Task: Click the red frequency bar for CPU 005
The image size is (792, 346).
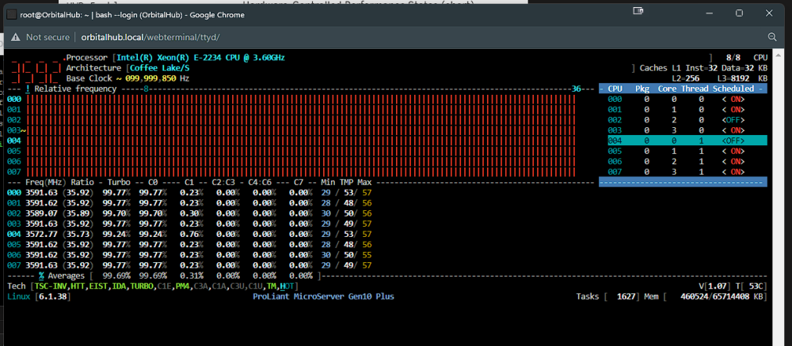Action: (x=300, y=151)
